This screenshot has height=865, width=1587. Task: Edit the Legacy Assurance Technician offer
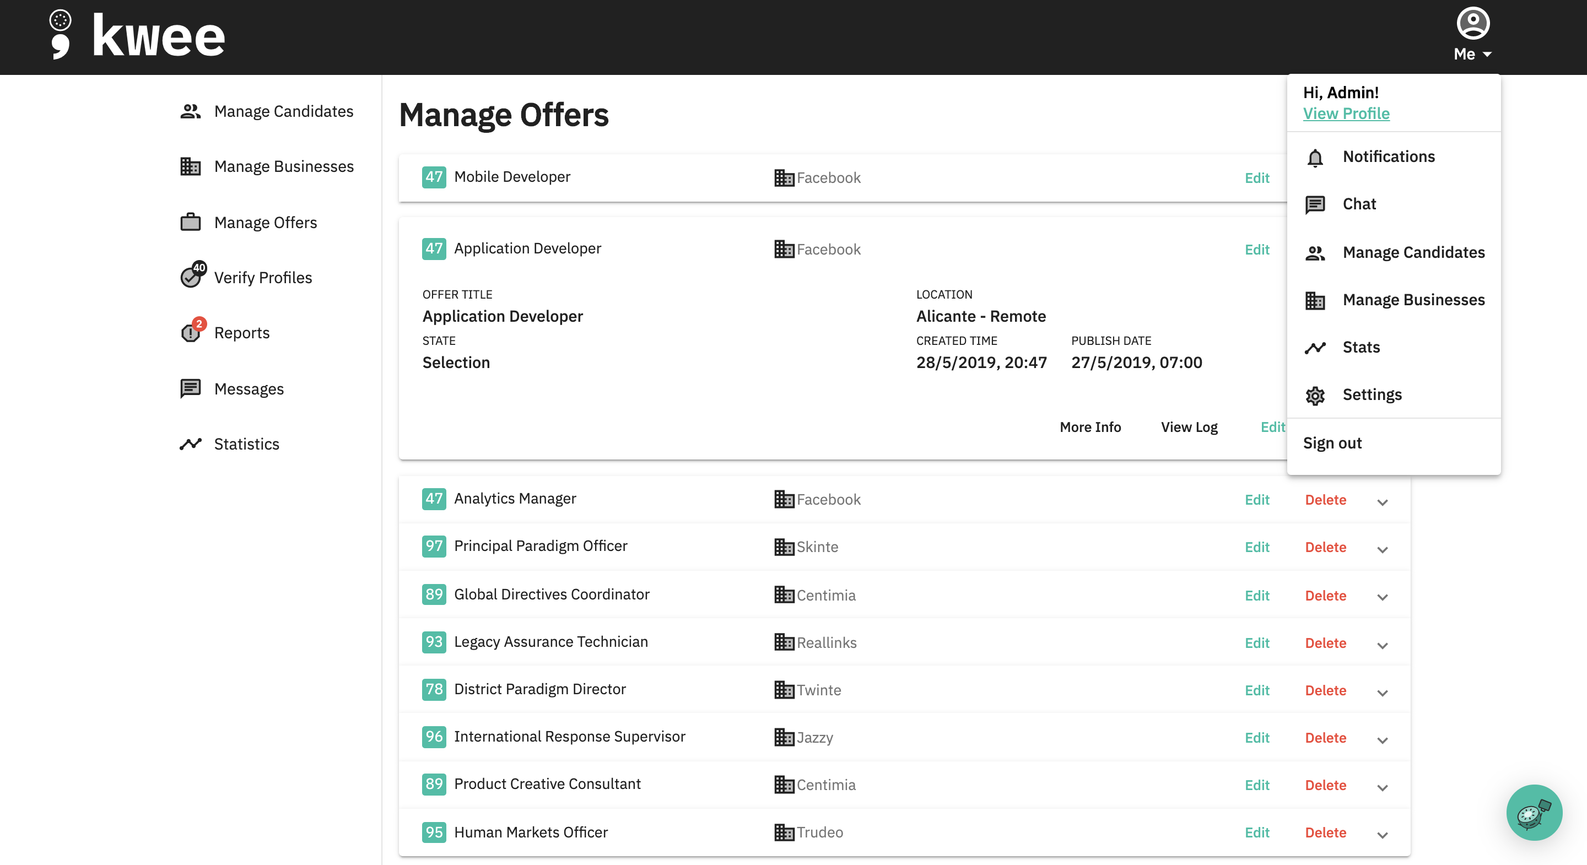[x=1257, y=642]
